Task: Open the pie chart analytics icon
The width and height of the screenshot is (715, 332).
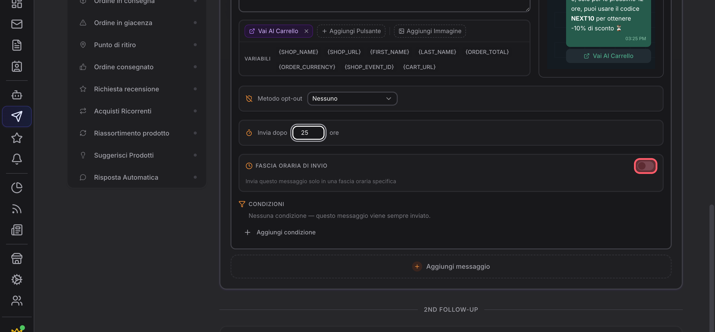Action: (17, 187)
